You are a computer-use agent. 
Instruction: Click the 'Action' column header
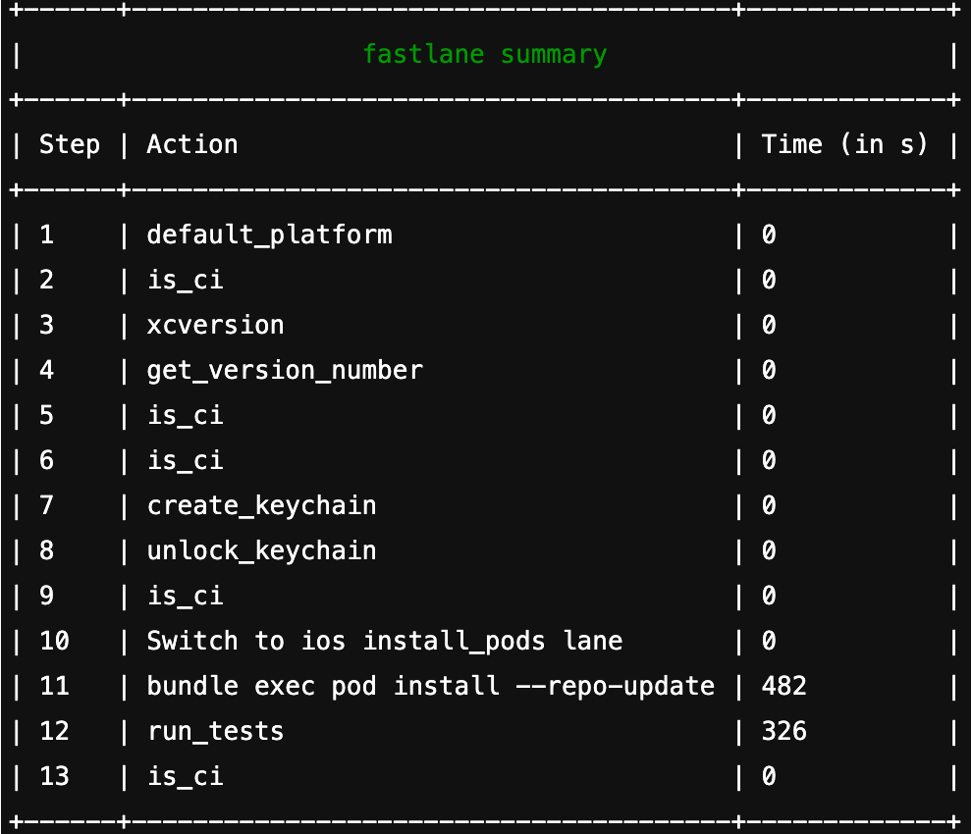pyautogui.click(x=192, y=145)
